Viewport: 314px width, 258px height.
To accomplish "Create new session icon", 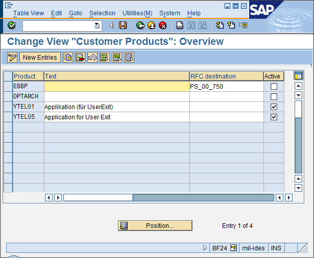I will point(220,25).
